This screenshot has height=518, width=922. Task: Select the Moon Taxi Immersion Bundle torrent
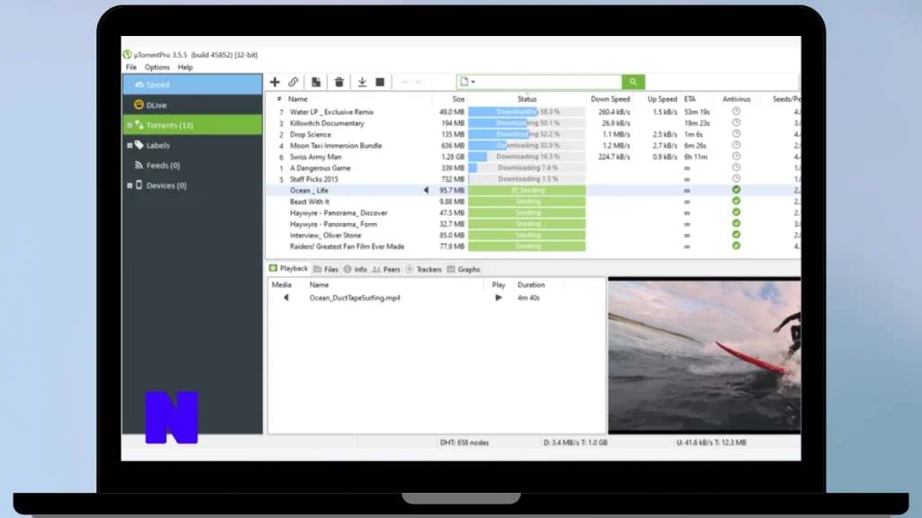click(336, 146)
